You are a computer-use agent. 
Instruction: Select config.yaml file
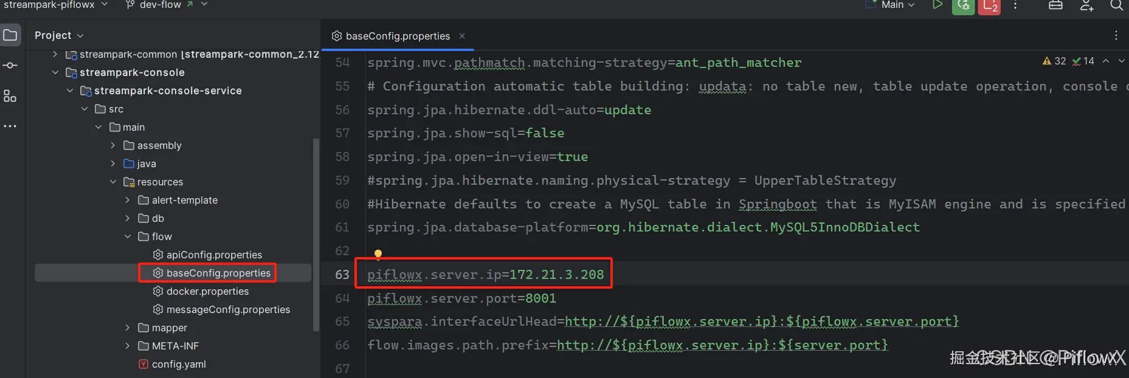click(x=172, y=364)
